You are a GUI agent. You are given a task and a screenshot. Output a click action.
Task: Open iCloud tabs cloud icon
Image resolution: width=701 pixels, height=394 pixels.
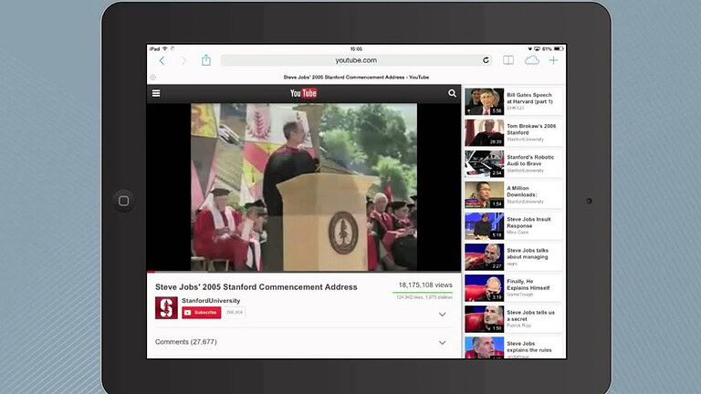click(531, 60)
